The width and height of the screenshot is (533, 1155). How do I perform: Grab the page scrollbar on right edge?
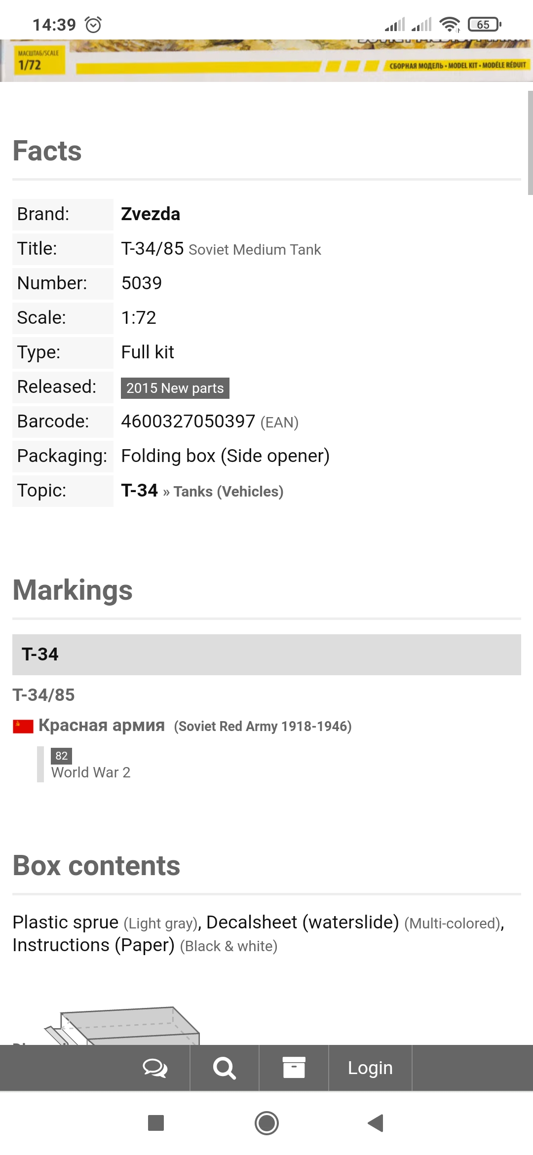pos(530,143)
